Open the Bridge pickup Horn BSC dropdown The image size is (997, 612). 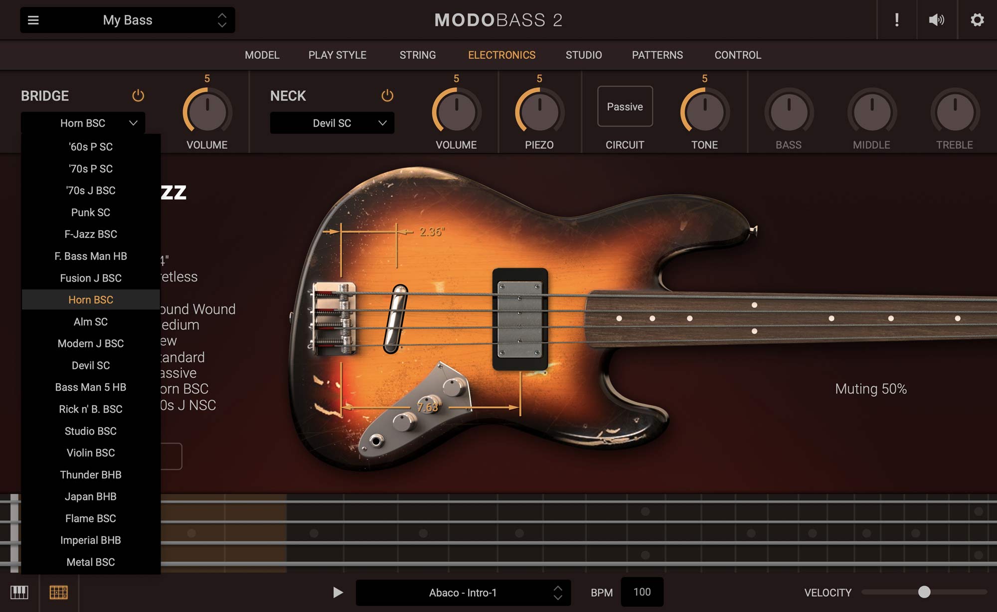[x=83, y=123]
